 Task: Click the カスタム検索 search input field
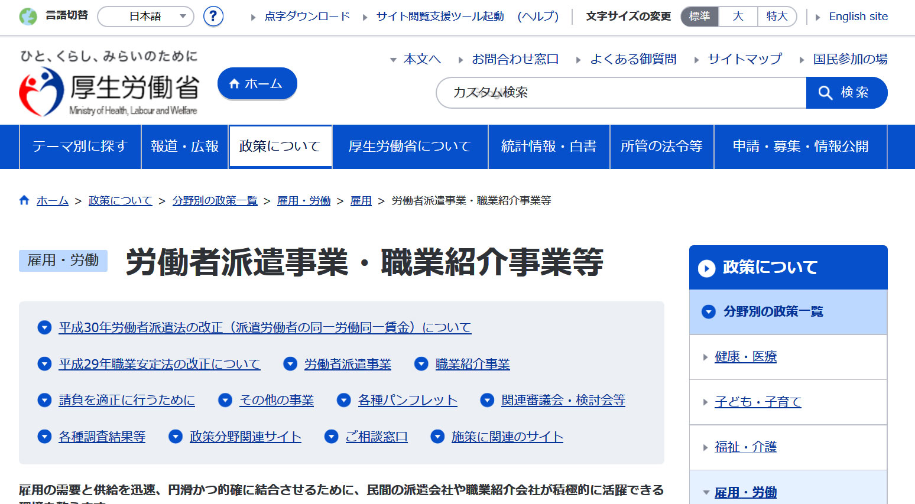coord(621,93)
